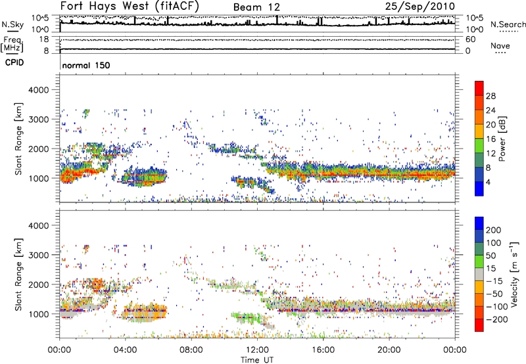Image resolution: width=526 pixels, height=364 pixels.
Task: Select the "Beam 12" heading
Action: coord(256,7)
